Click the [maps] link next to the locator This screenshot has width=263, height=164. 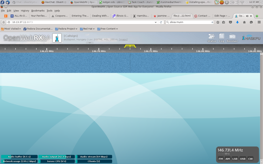[123, 39]
